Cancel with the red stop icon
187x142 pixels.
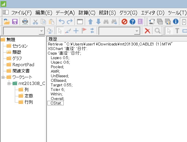[x=124, y=22]
